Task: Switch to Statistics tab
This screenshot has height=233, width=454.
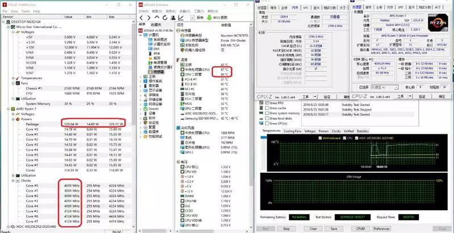Action: [x=363, y=132]
